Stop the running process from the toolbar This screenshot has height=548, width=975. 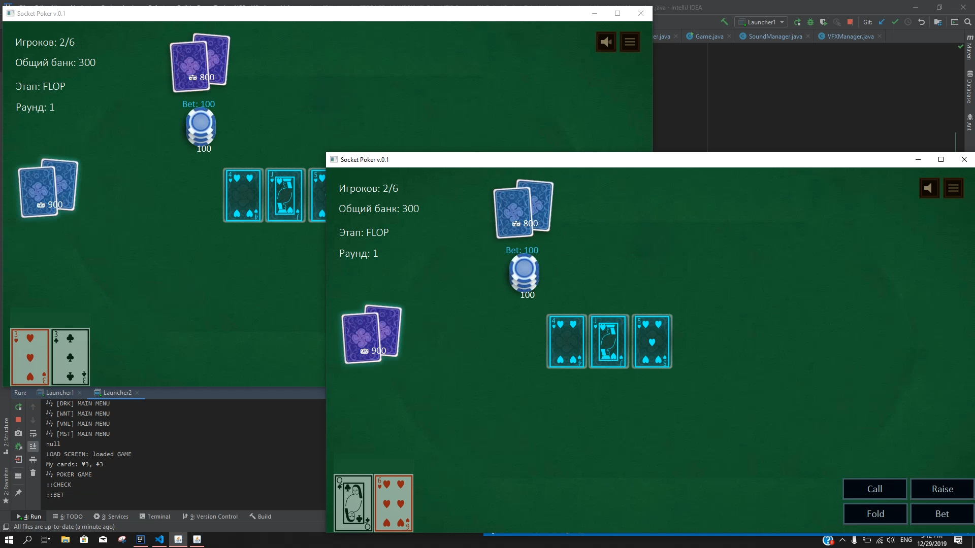850,22
